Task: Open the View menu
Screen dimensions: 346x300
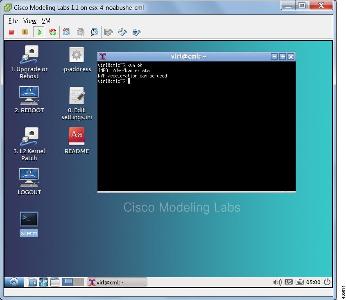Action: [30, 21]
